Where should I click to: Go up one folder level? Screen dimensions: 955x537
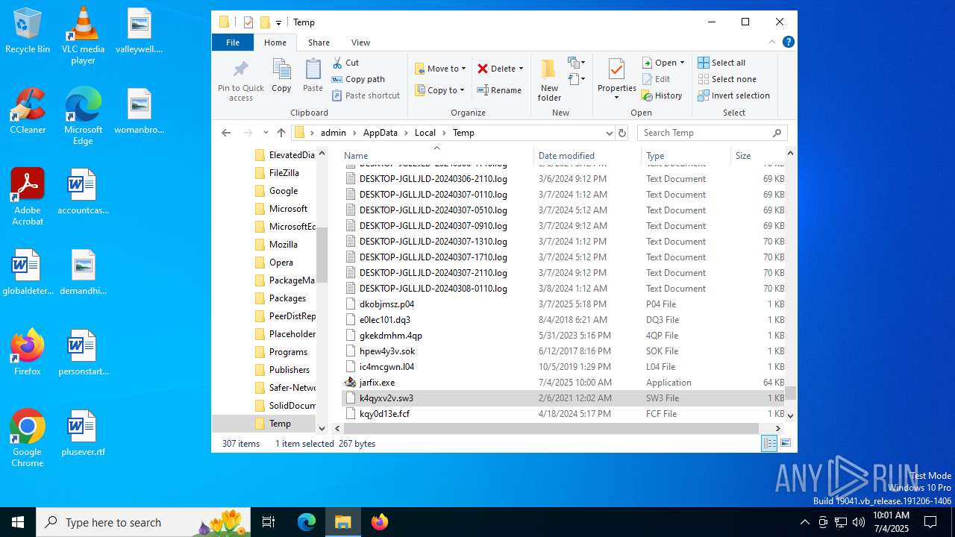pos(281,133)
